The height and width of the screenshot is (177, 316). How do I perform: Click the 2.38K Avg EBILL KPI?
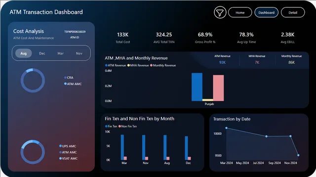click(x=287, y=38)
